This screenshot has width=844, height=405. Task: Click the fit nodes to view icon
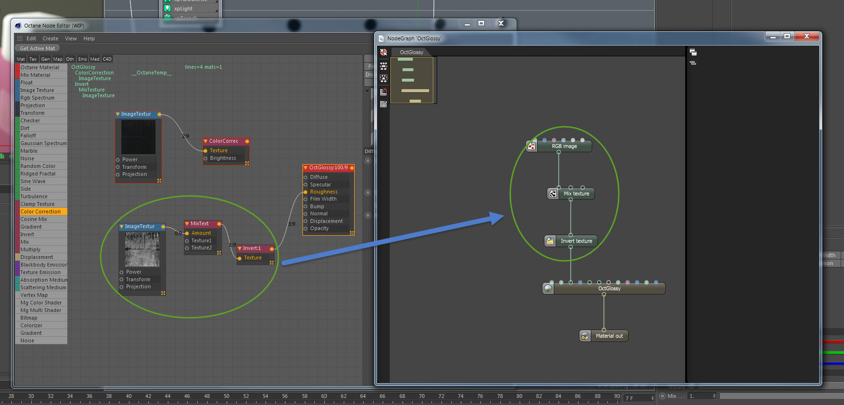coord(384,78)
